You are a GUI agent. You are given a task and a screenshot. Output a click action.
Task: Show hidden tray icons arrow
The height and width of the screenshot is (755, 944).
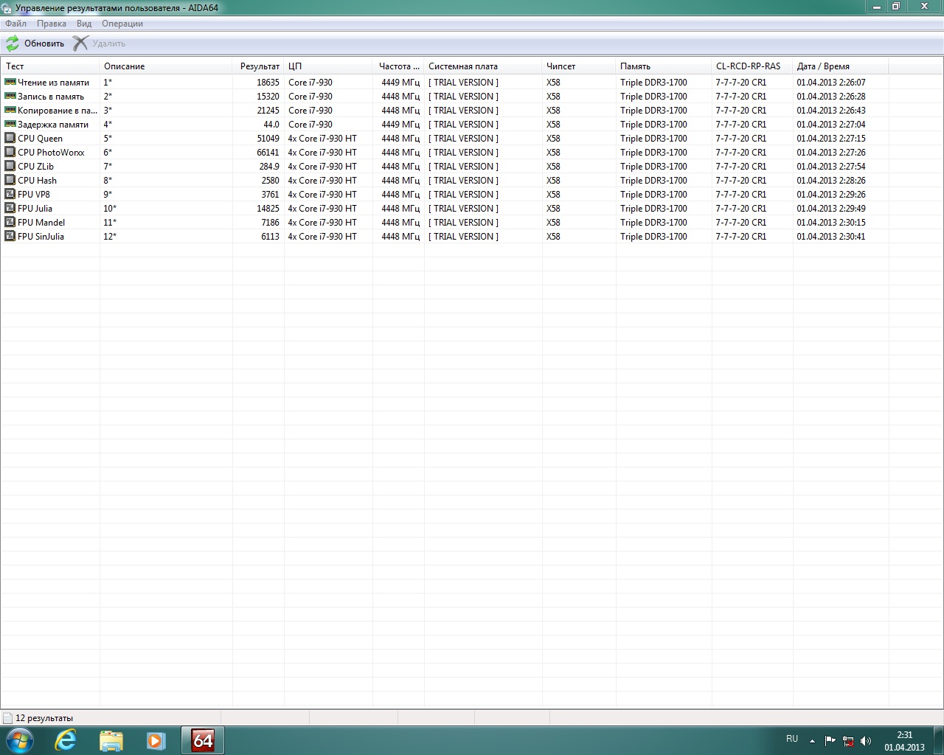pyautogui.click(x=812, y=741)
